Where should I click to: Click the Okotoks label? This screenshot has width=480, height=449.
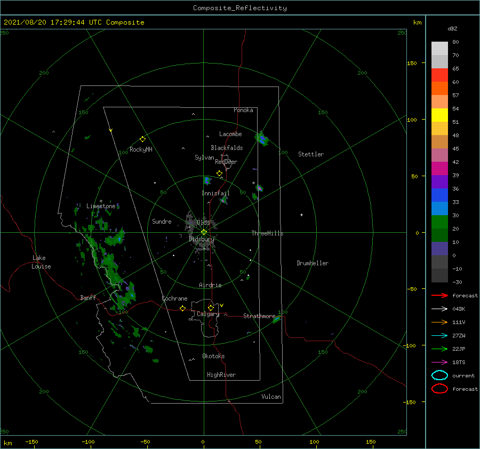[213, 356]
